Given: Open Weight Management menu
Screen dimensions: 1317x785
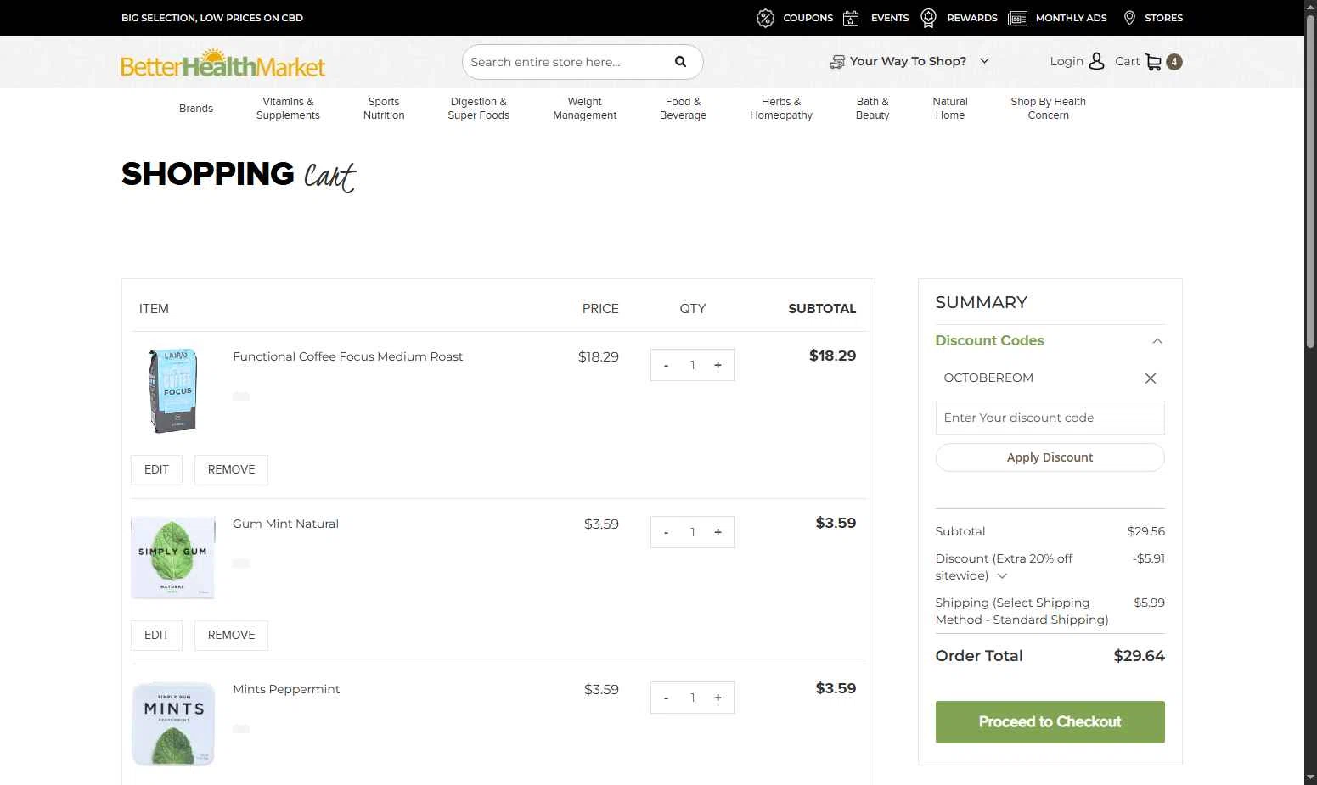Looking at the screenshot, I should (585, 109).
